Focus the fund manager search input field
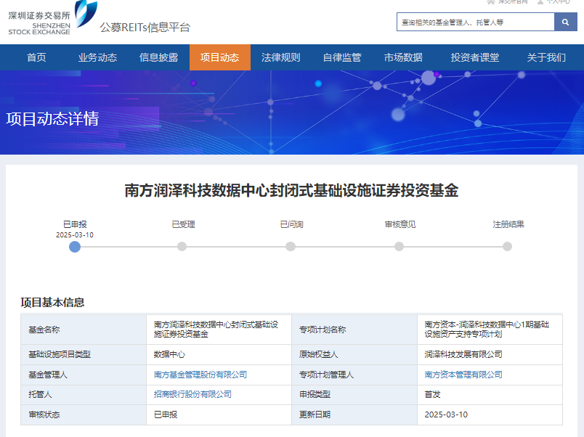The width and height of the screenshot is (584, 437). (x=475, y=23)
